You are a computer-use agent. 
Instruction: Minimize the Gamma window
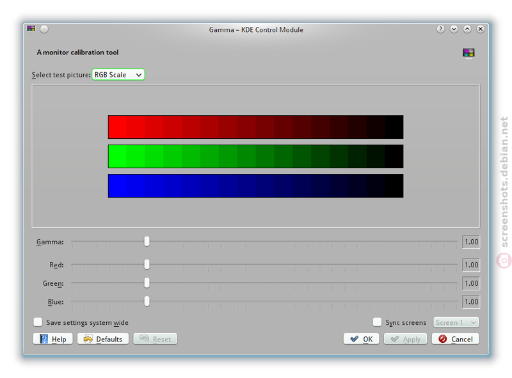(x=454, y=29)
